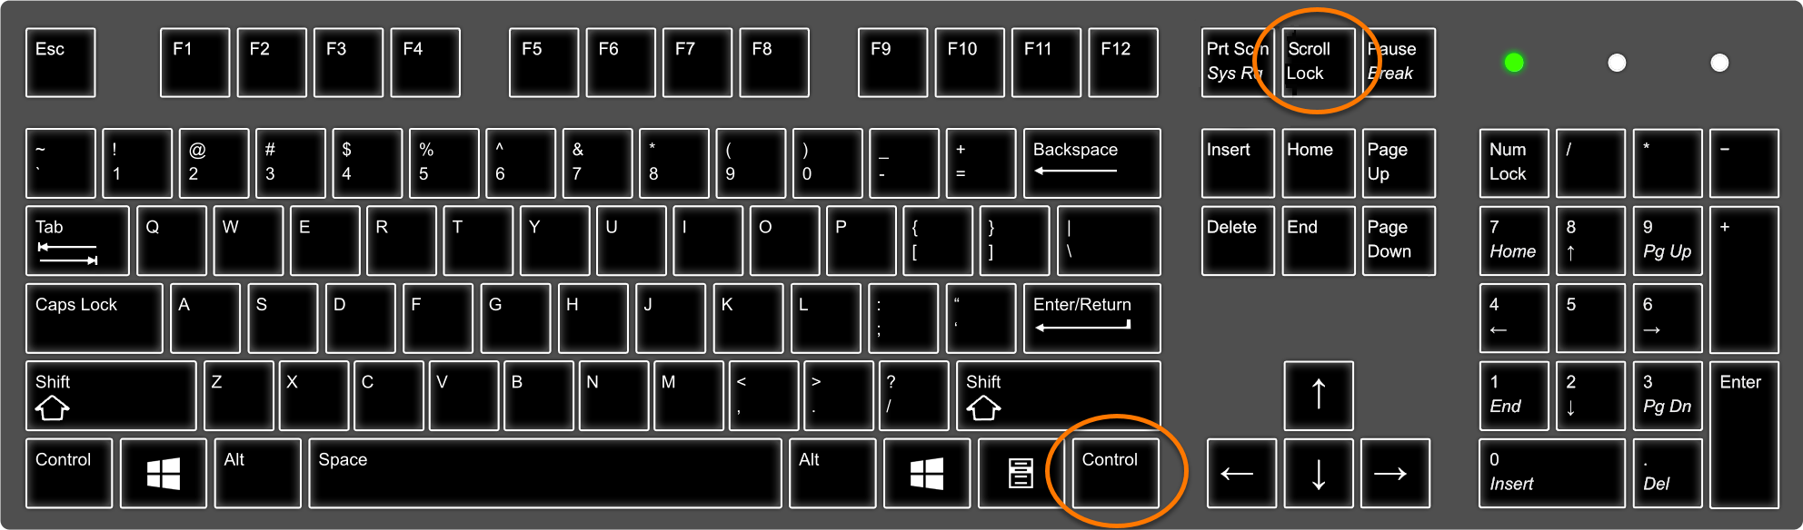Click the Page Up key
1803x530 pixels.
[x=1399, y=163]
